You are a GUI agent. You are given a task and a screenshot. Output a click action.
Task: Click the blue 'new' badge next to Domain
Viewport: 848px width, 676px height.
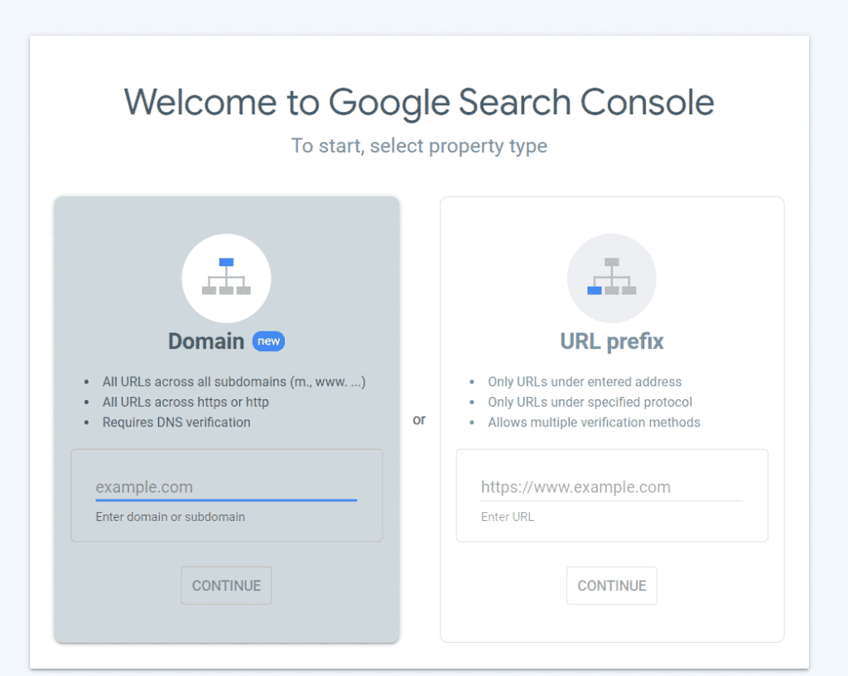click(x=267, y=340)
